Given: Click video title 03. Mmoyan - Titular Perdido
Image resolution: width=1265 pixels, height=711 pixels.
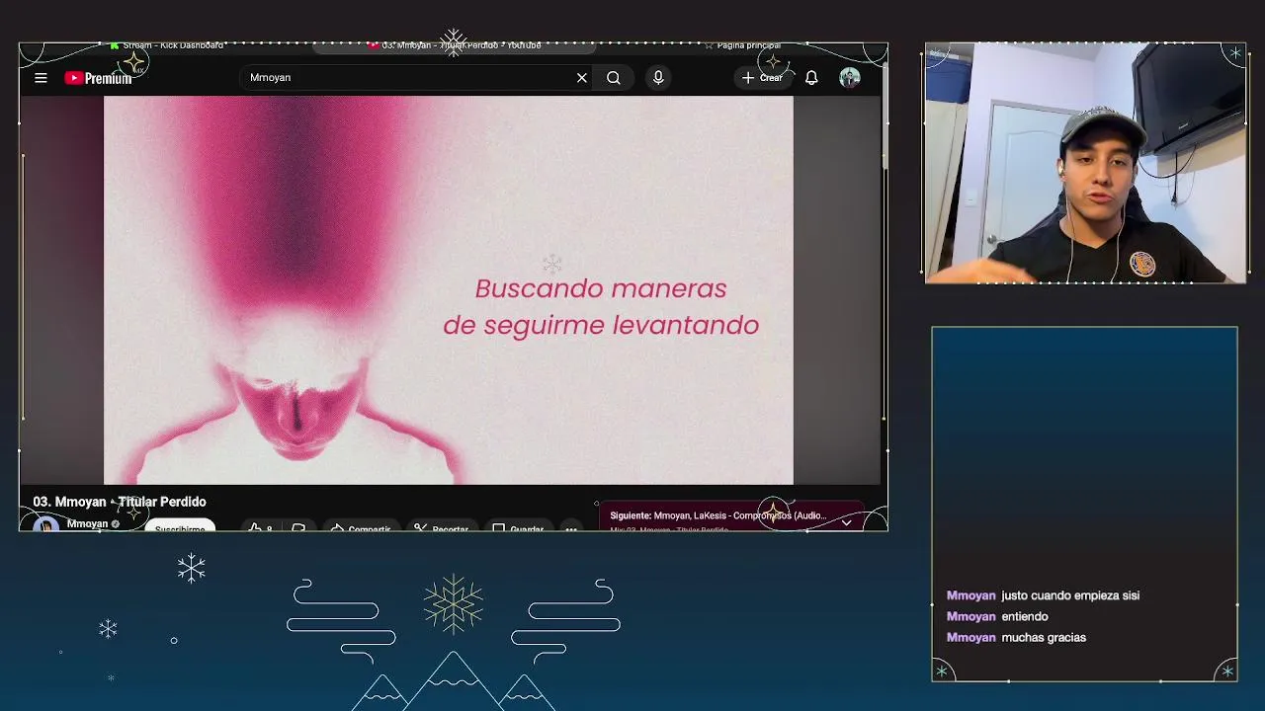Looking at the screenshot, I should pos(120,502).
